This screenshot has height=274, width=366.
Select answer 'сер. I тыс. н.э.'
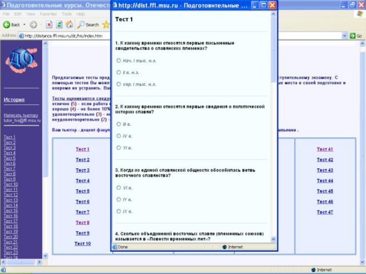pos(118,84)
